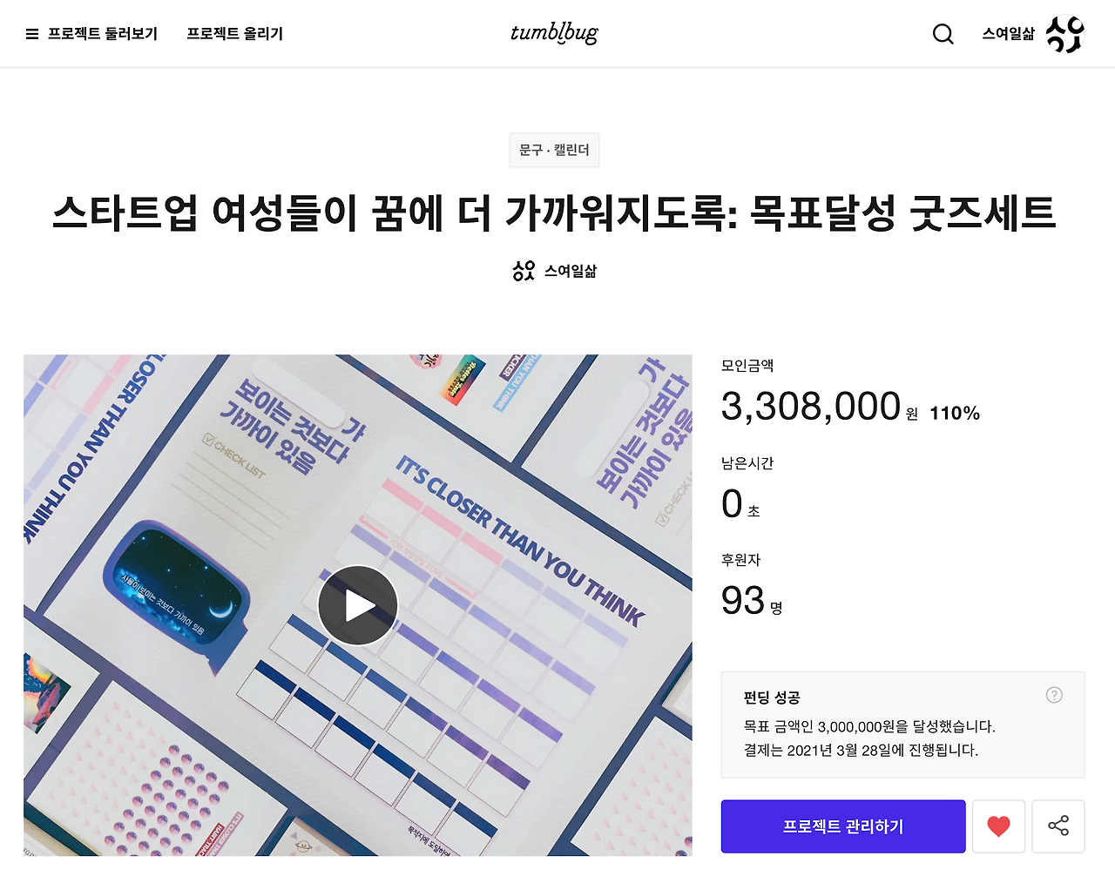Click the 펀딩 성공 status box
Image resolution: width=1115 pixels, height=883 pixels.
point(902,725)
